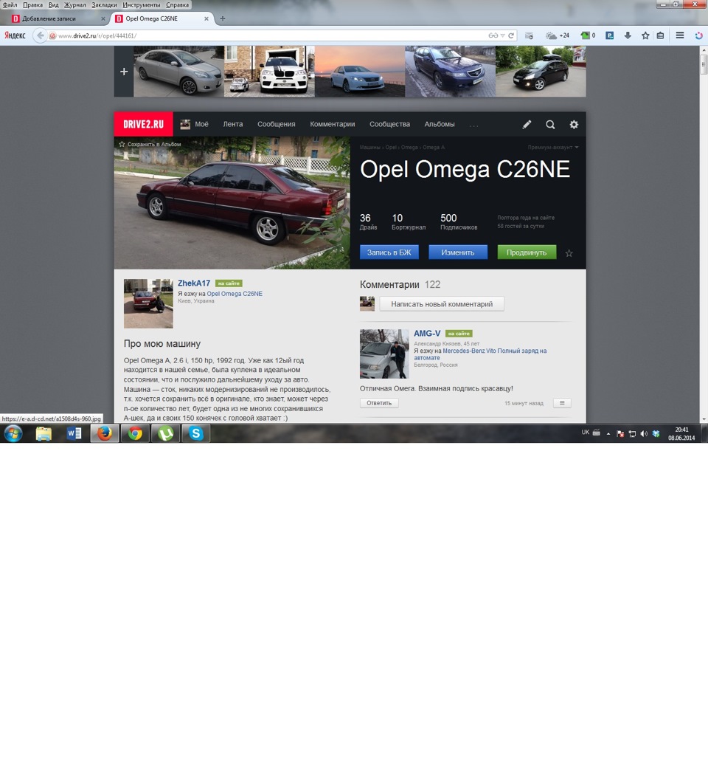This screenshot has height=764, width=708.
Task: Open the white BMW thumbnail in top strip
Action: 269,71
